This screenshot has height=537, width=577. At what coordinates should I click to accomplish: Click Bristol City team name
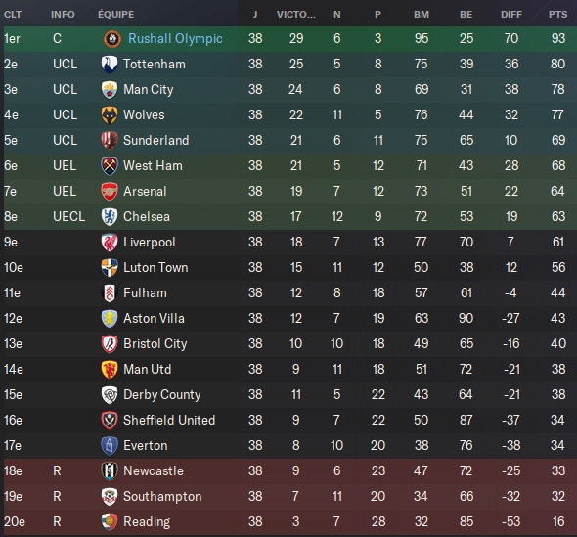tap(155, 343)
